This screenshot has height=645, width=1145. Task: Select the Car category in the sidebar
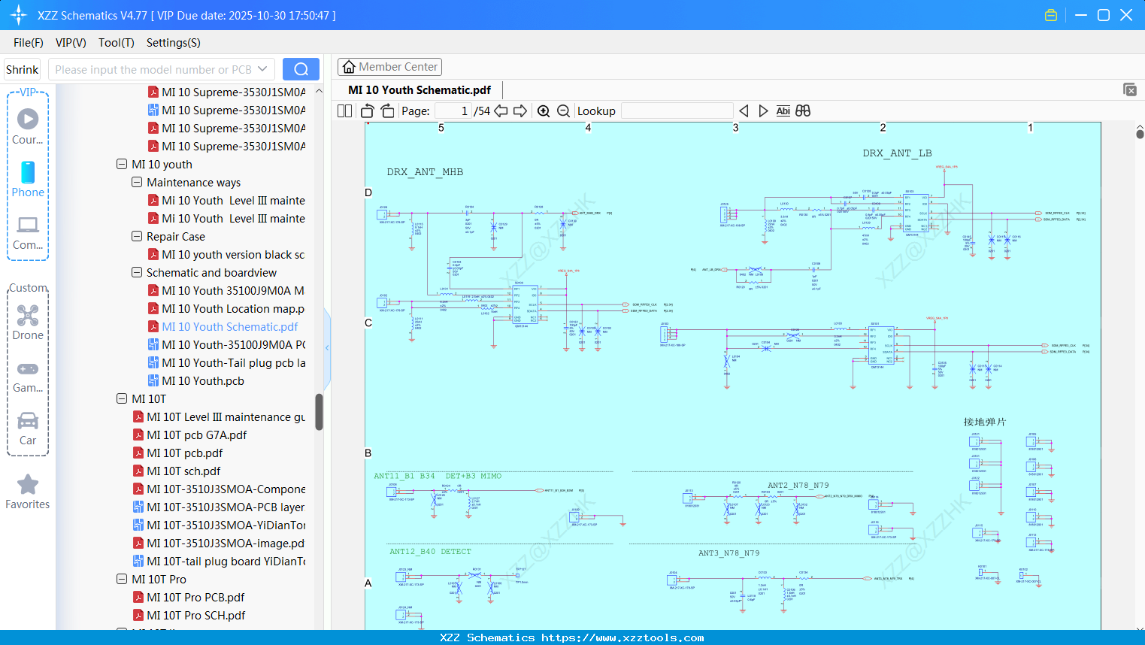pyautogui.click(x=28, y=421)
